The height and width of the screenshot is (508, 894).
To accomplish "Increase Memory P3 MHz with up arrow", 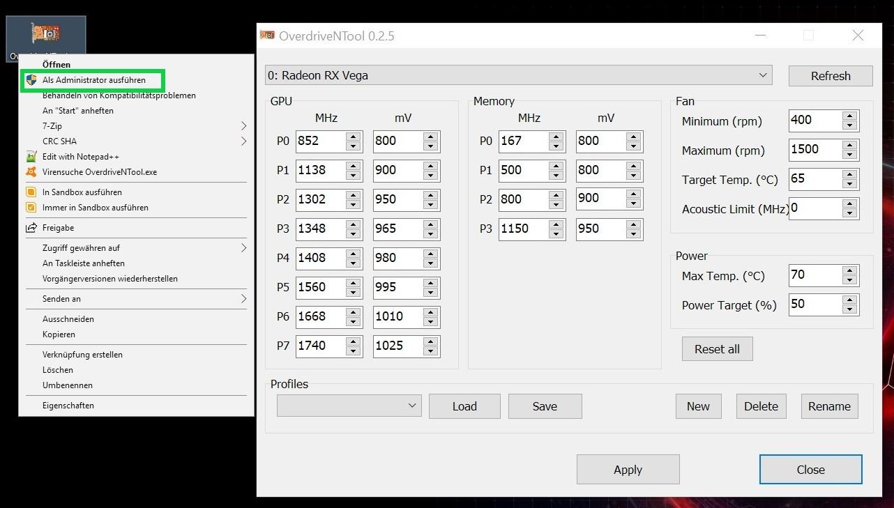I will (x=556, y=224).
